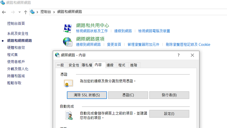Open 使用者帳戶 category in sidebar

click(16, 62)
